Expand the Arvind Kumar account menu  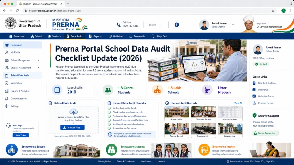(233, 25)
